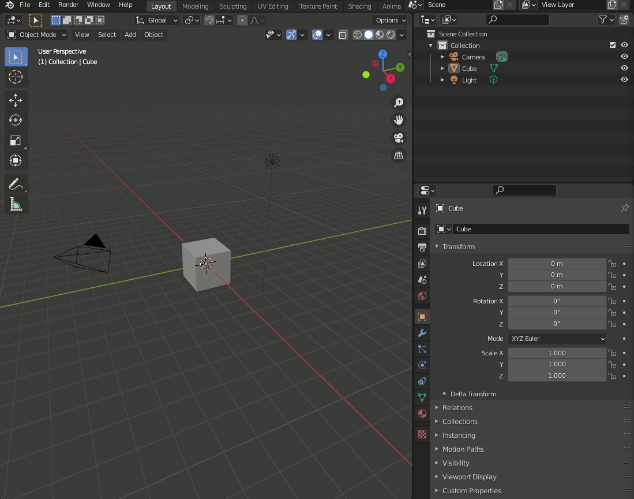Open the viewport Select menu

[x=107, y=35]
